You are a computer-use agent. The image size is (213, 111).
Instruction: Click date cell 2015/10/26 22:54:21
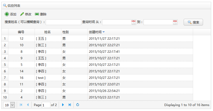tap(140, 91)
